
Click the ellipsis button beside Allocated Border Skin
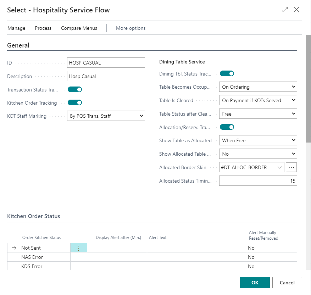pos(291,167)
